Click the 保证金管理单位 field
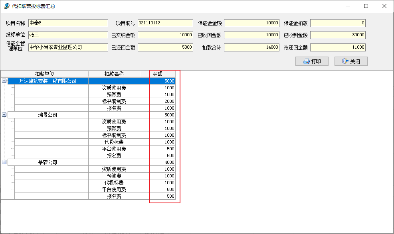Screen dimensions: 394x234 [68, 47]
